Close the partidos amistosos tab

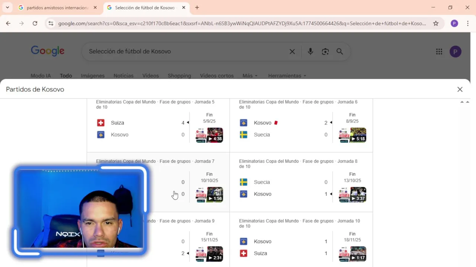[95, 7]
